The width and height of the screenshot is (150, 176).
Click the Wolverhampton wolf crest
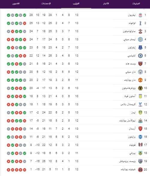pos(140,88)
